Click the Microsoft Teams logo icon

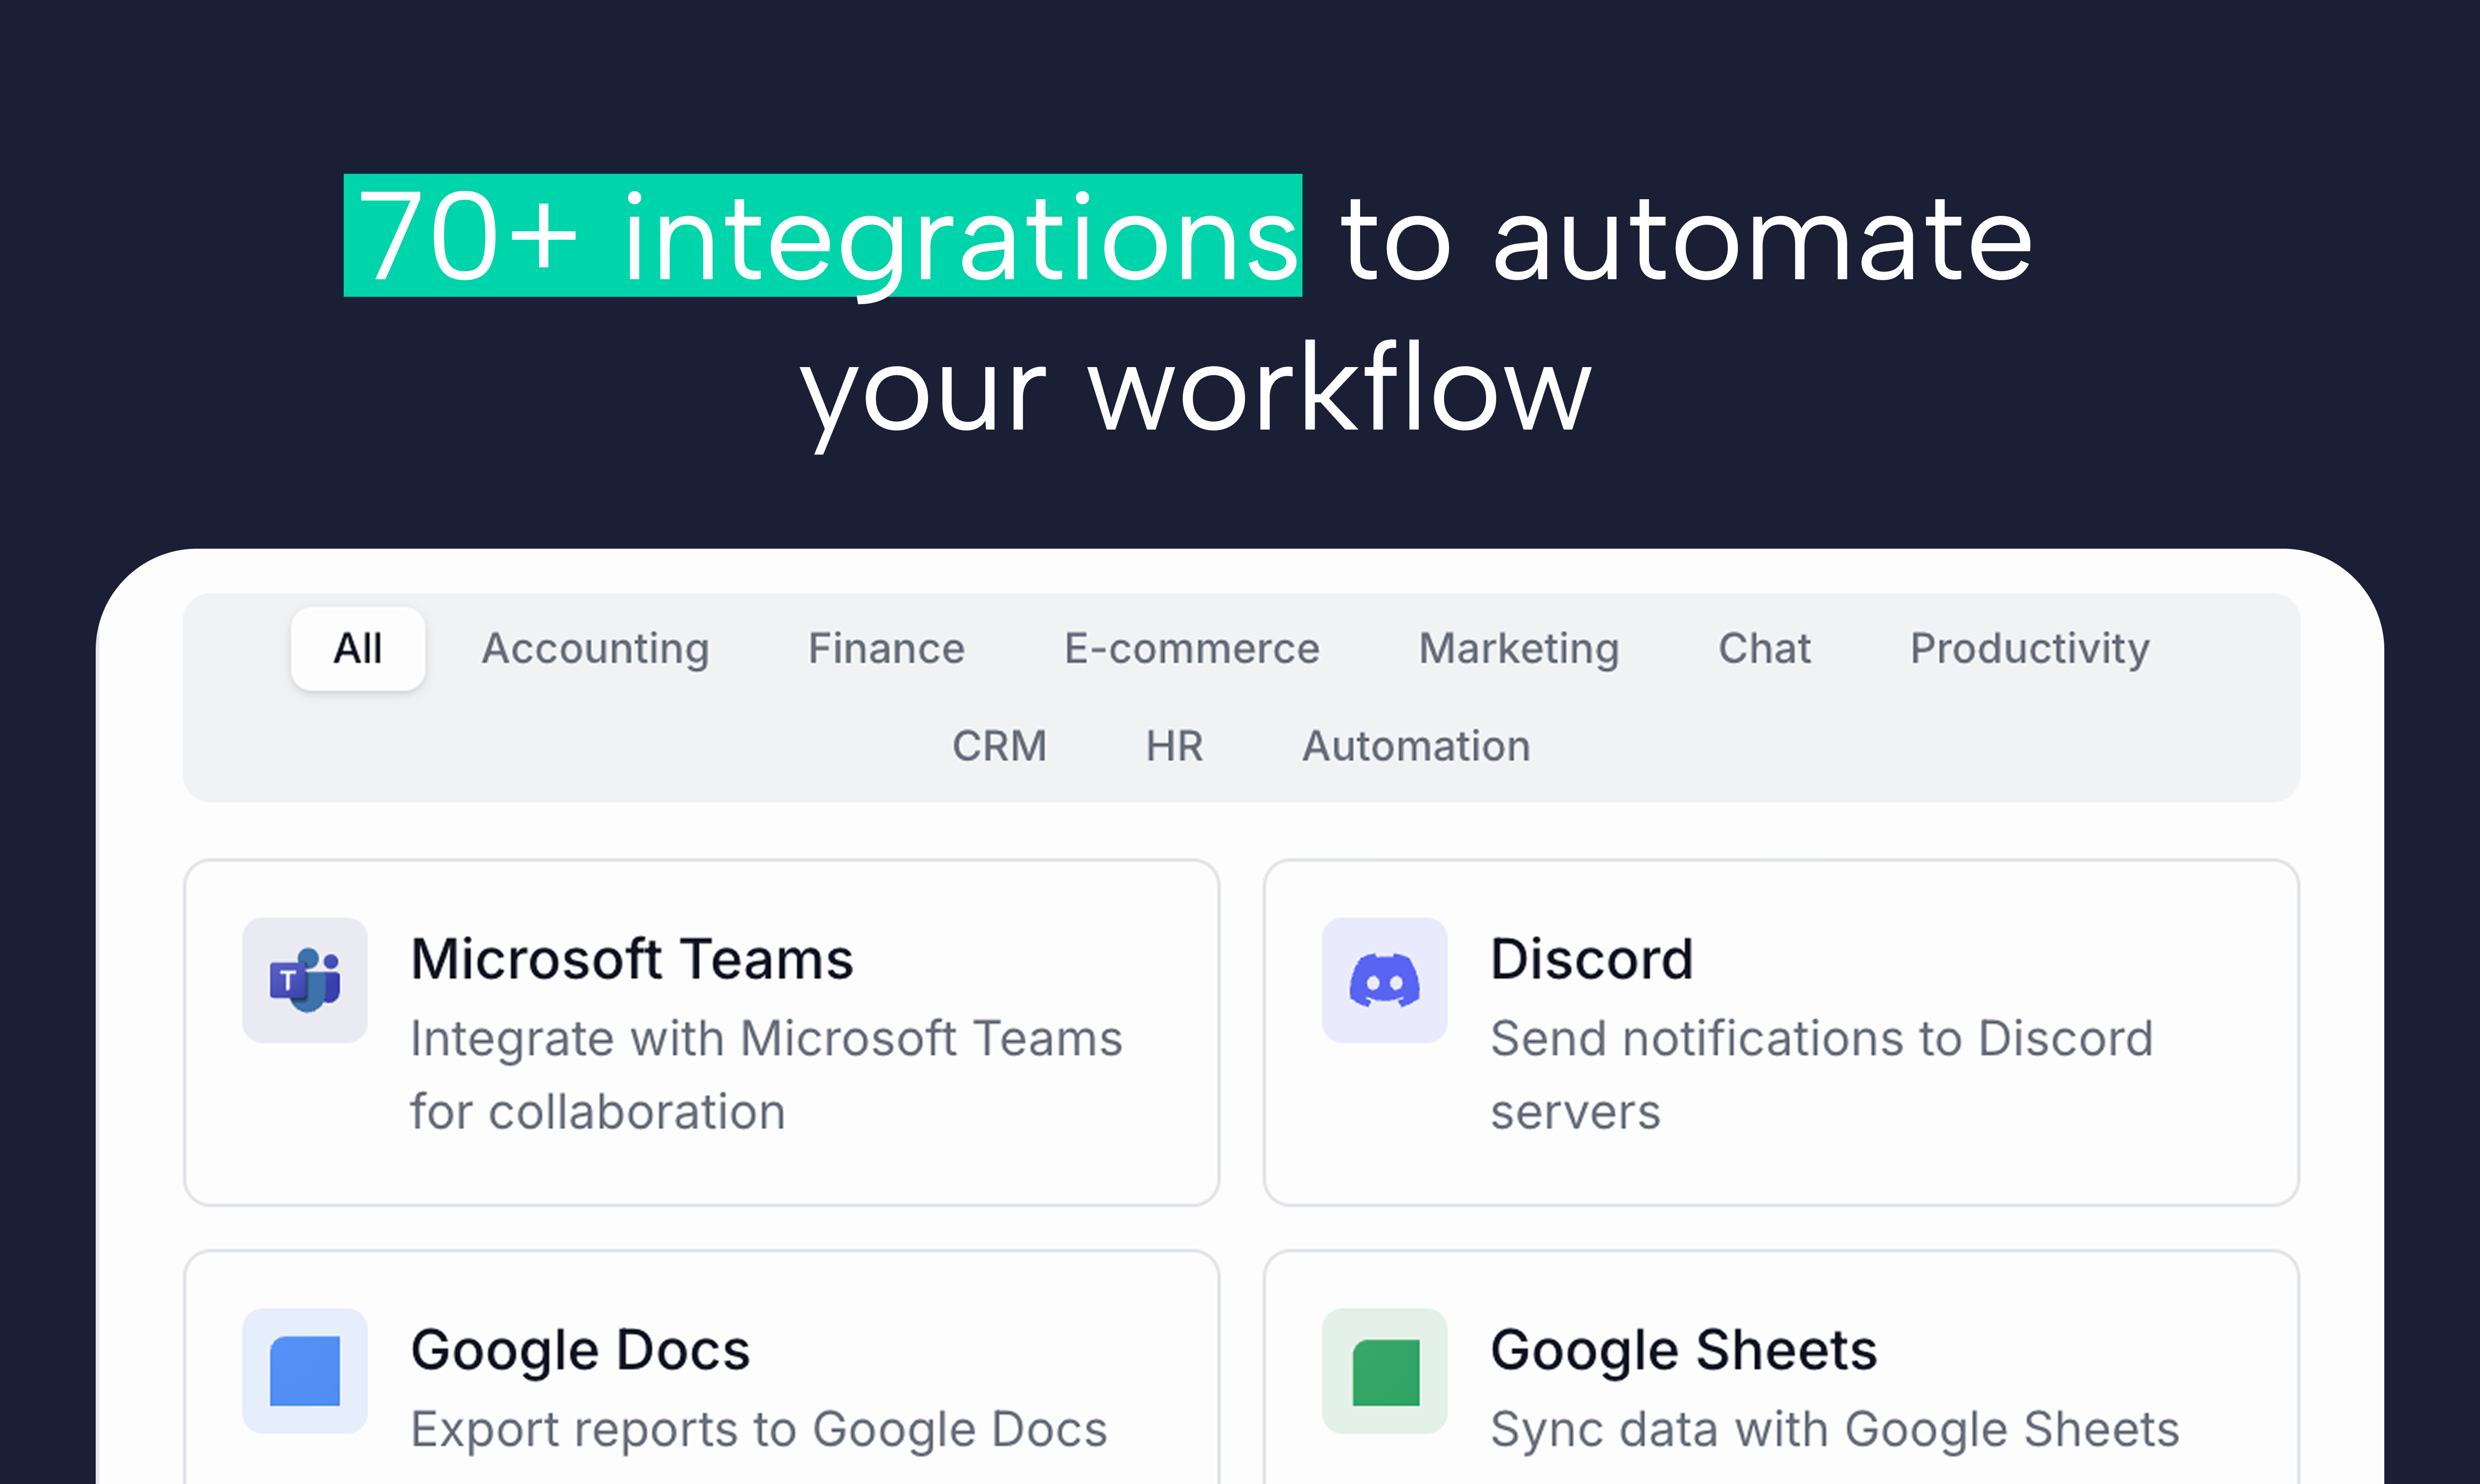pyautogui.click(x=305, y=980)
